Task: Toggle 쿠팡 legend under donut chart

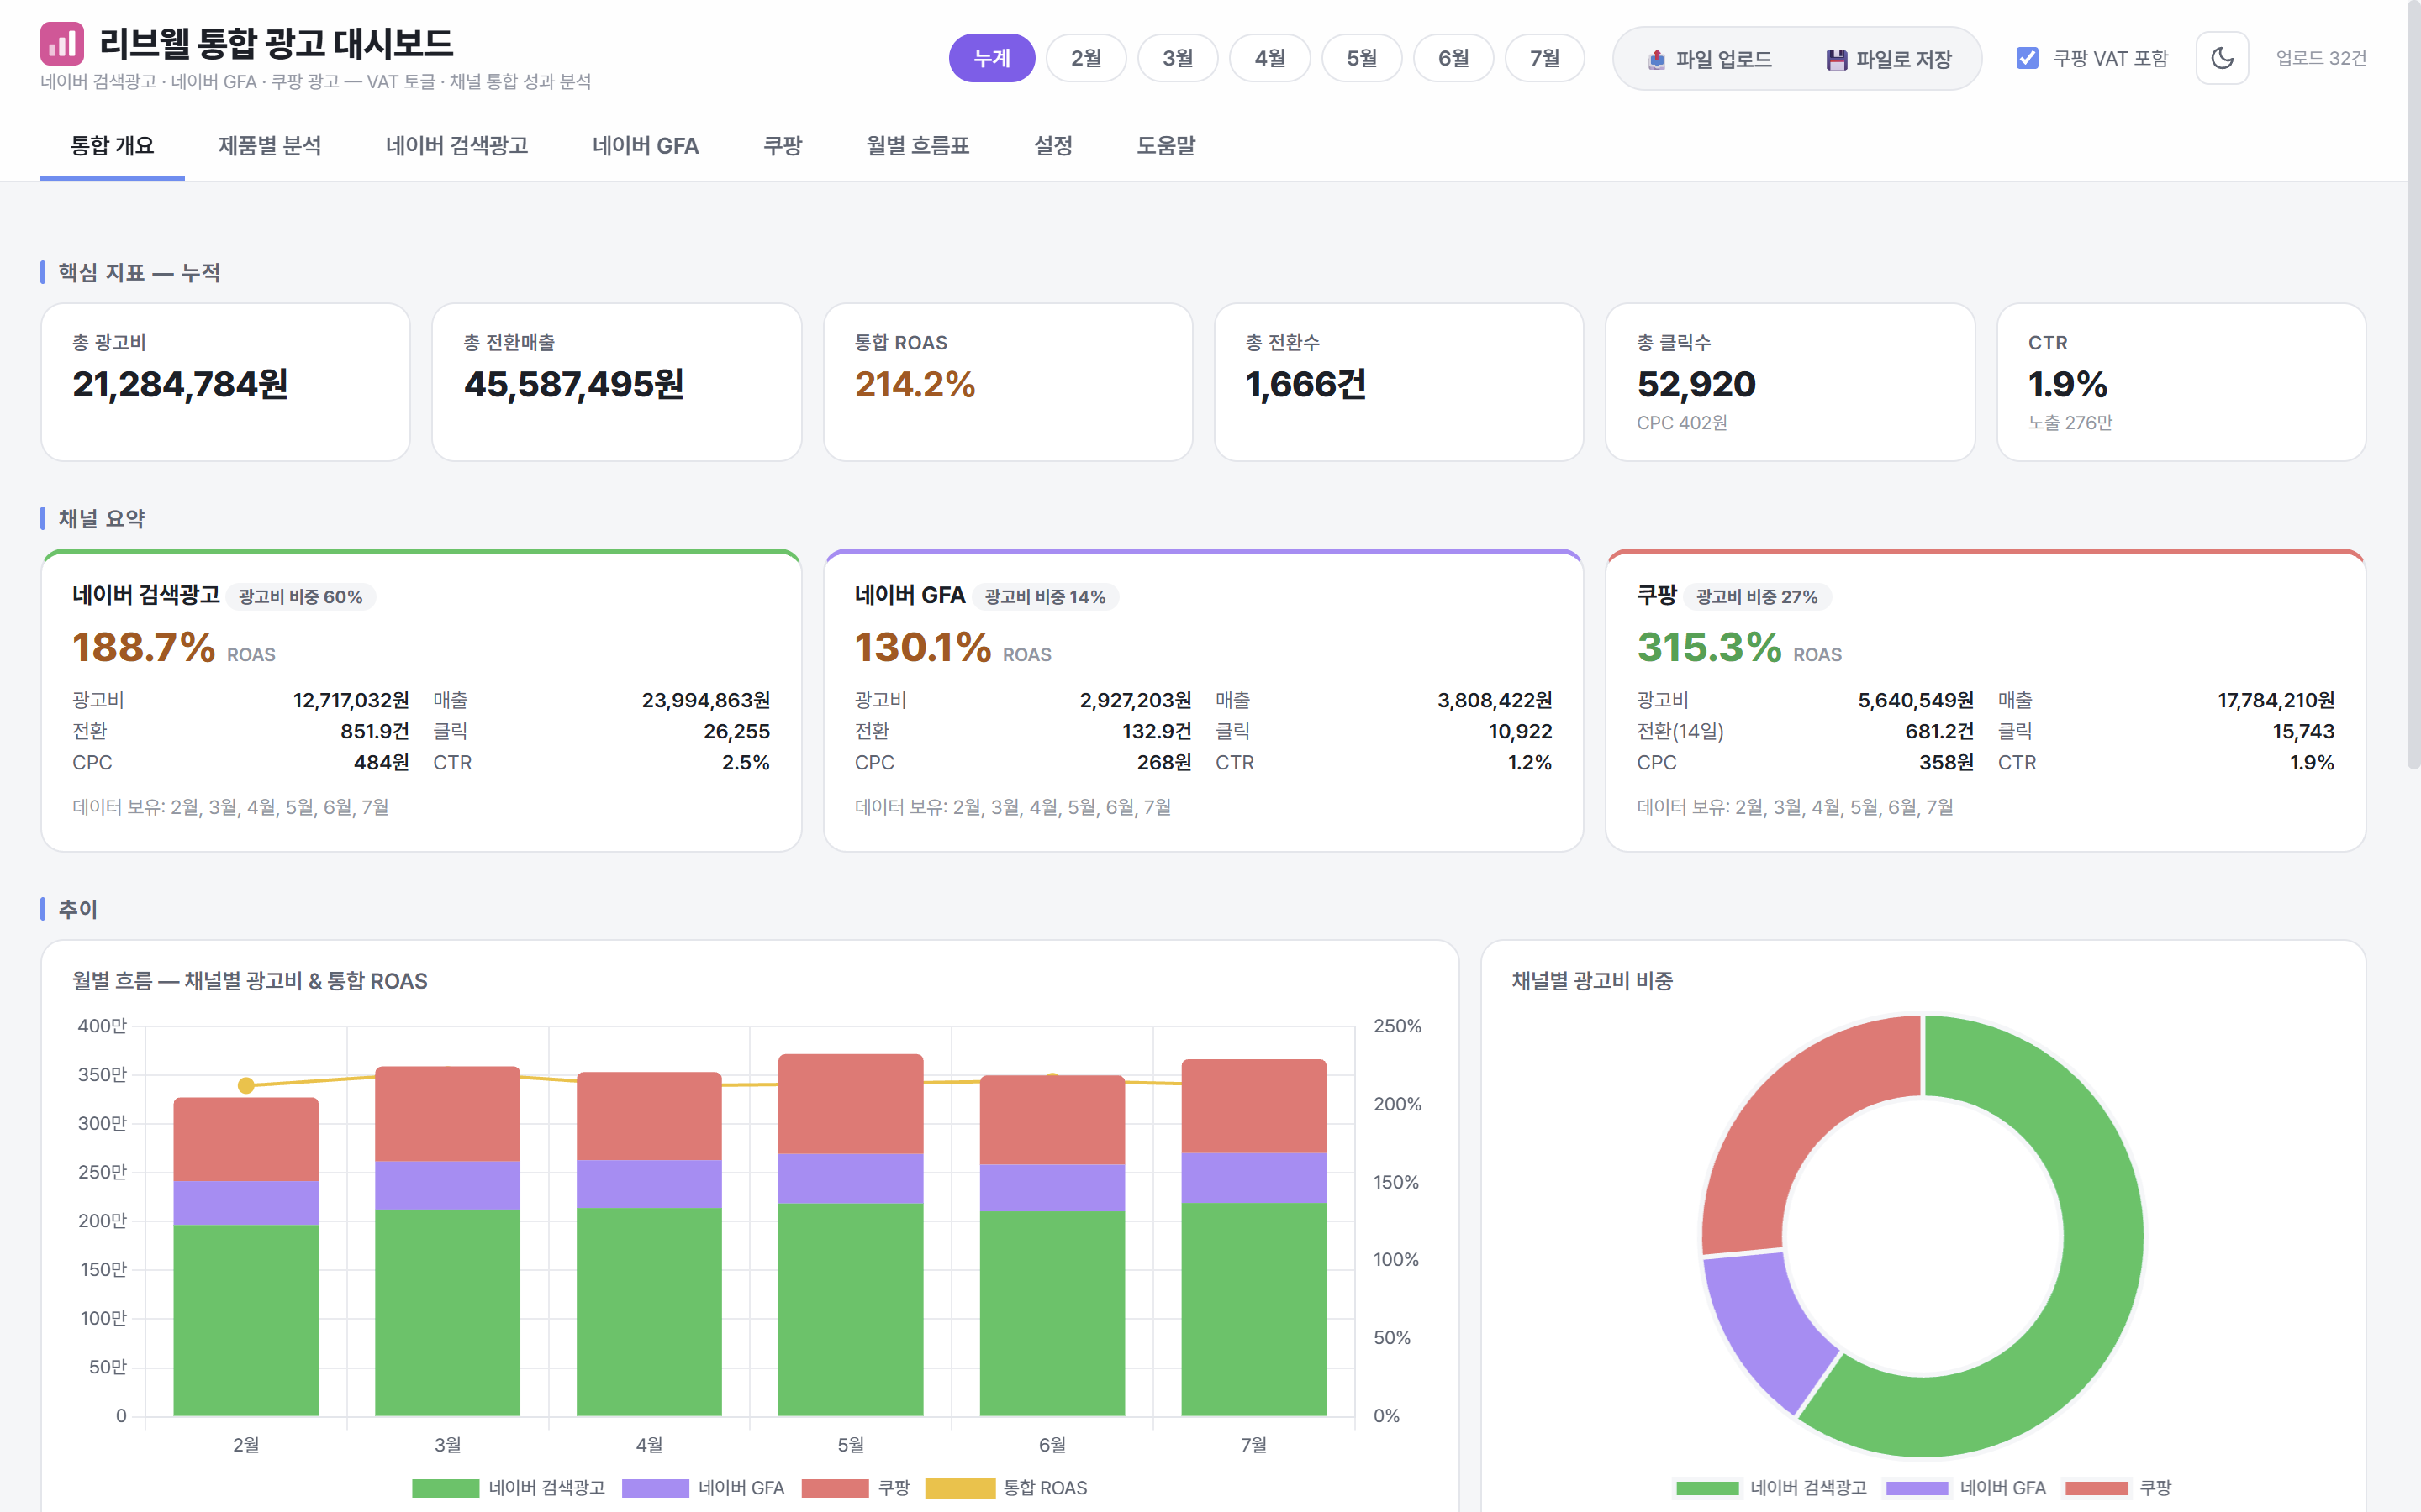Action: 2118,1488
